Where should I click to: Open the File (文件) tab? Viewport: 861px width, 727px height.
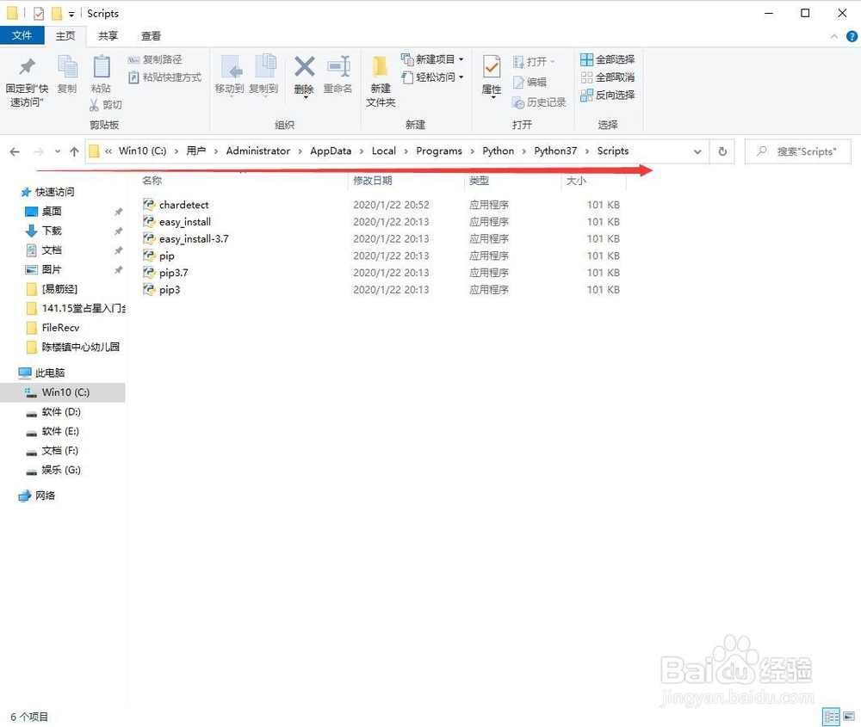point(22,35)
